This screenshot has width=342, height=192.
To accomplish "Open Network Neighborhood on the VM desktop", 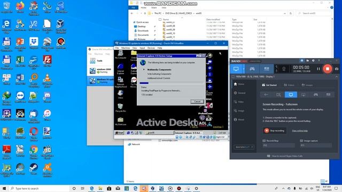I will (x=120, y=83).
